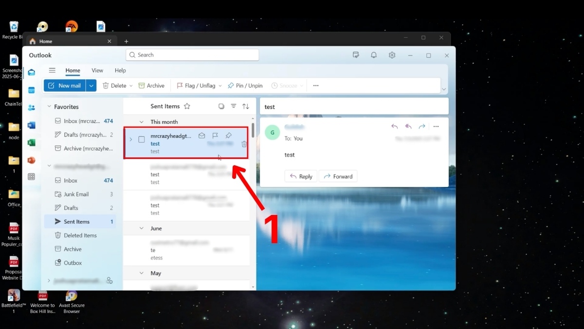The width and height of the screenshot is (584, 329).
Task: Open the New mail dropdown arrow
Action: point(91,86)
